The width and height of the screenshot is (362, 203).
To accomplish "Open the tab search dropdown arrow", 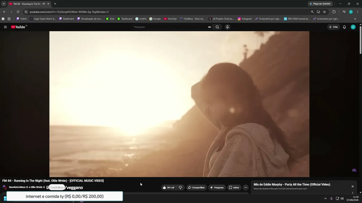I will [x=4, y=4].
